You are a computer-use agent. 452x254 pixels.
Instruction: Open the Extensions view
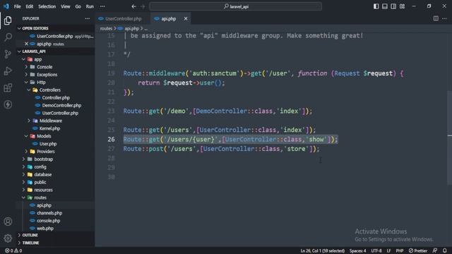pos(8,87)
